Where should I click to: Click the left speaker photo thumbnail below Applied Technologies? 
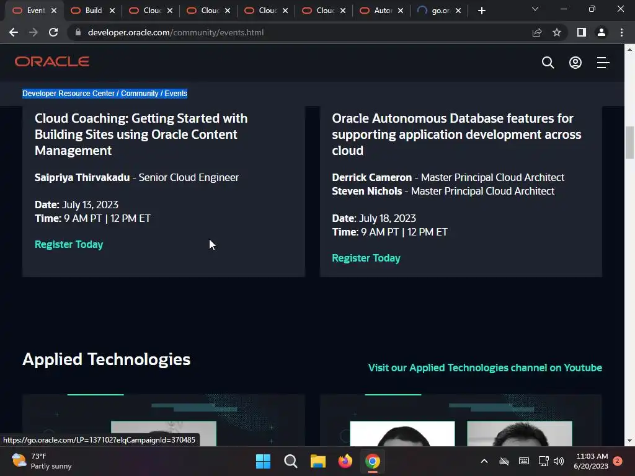point(164,433)
